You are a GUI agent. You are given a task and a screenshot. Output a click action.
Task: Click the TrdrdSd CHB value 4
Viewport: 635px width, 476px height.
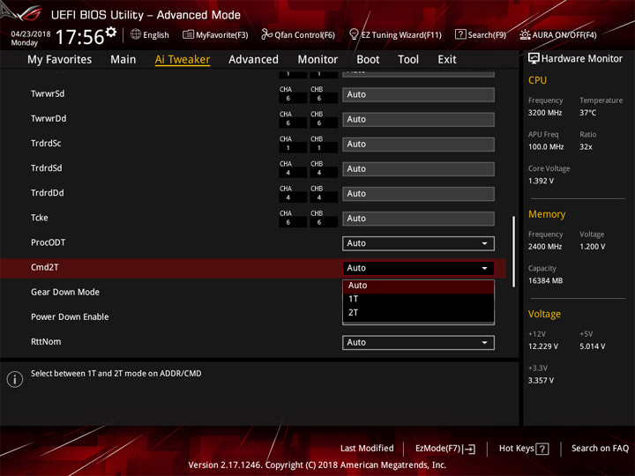point(319,173)
